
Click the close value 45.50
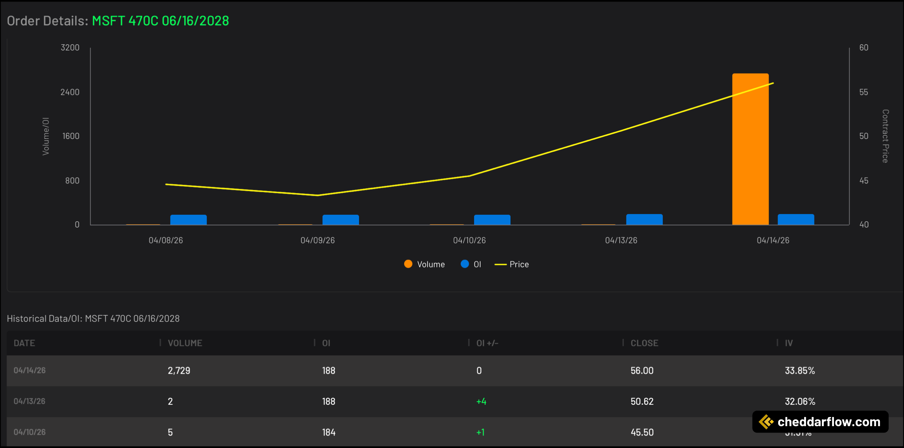[x=642, y=432]
